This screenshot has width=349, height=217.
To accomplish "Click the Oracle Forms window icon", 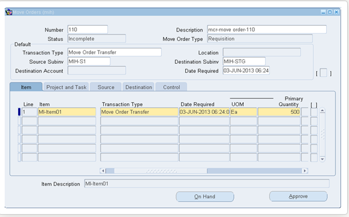I will (x=9, y=12).
